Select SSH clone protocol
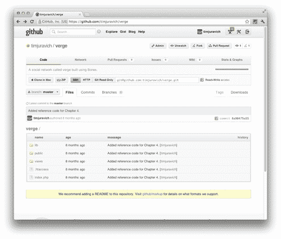281x239 pixels. [x=75, y=80]
